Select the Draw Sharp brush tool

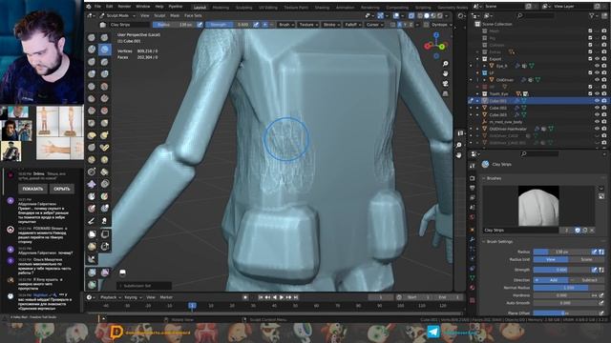(104, 37)
